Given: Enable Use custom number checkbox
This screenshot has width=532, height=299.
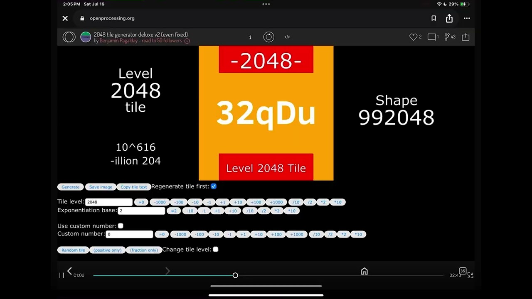Looking at the screenshot, I should (x=121, y=226).
